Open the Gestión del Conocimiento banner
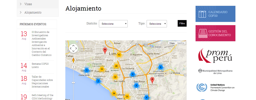Screen dimensions: 256x100 pyautogui.click(x=215, y=33)
